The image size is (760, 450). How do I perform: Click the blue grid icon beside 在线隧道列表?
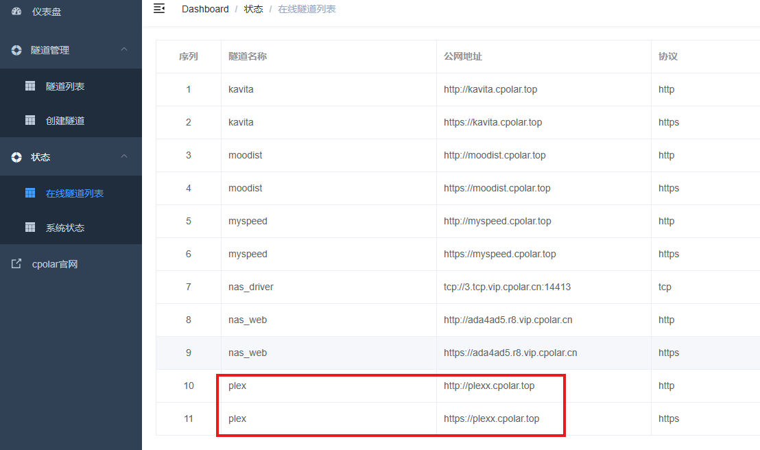[x=30, y=193]
